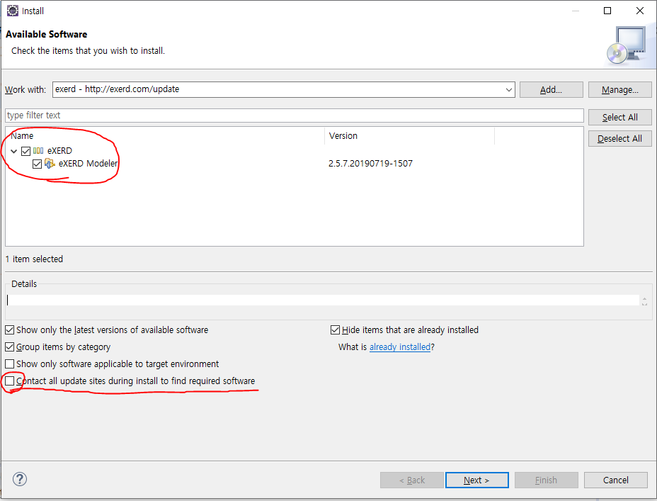Cancel the Install dialog

[615, 480]
